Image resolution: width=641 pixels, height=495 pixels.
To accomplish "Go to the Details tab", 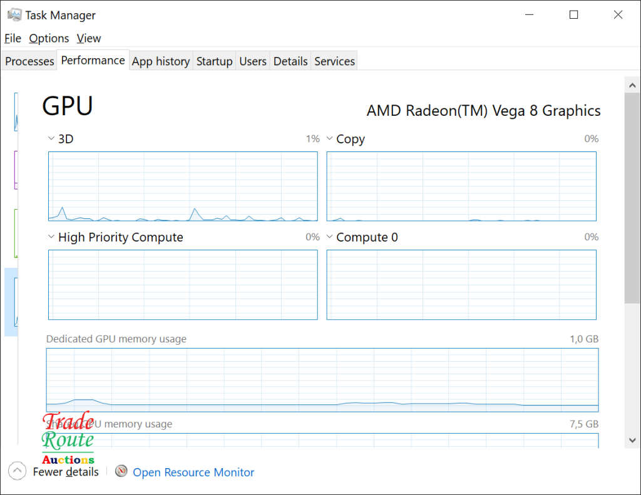I will (290, 61).
